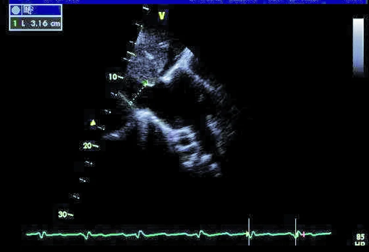The image size is (369, 252).
Task: Click the first white vertical ECG marker
Action: (249, 232)
